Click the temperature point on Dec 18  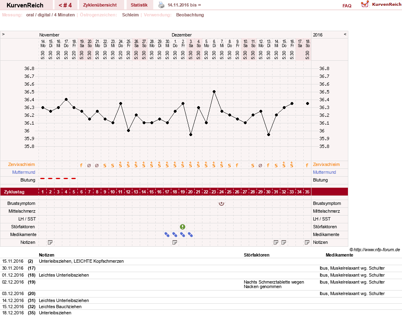[307, 104]
